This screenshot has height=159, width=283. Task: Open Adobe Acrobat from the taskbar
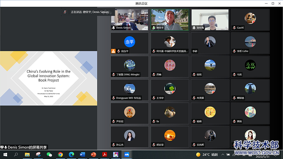tap(104, 155)
